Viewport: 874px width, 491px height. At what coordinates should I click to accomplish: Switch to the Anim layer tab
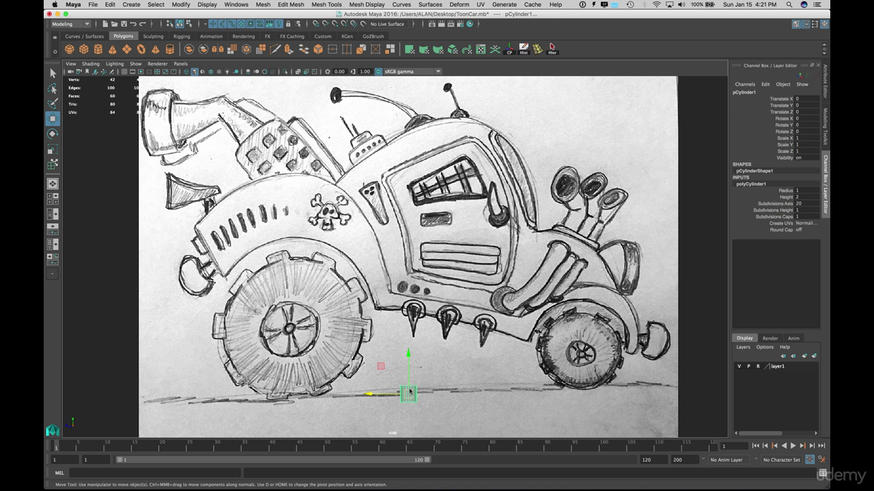click(793, 338)
